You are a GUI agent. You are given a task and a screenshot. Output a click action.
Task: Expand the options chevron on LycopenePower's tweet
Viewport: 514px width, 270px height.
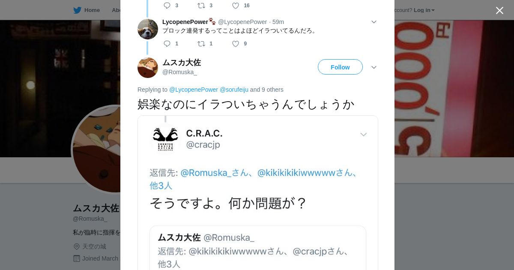[374, 22]
